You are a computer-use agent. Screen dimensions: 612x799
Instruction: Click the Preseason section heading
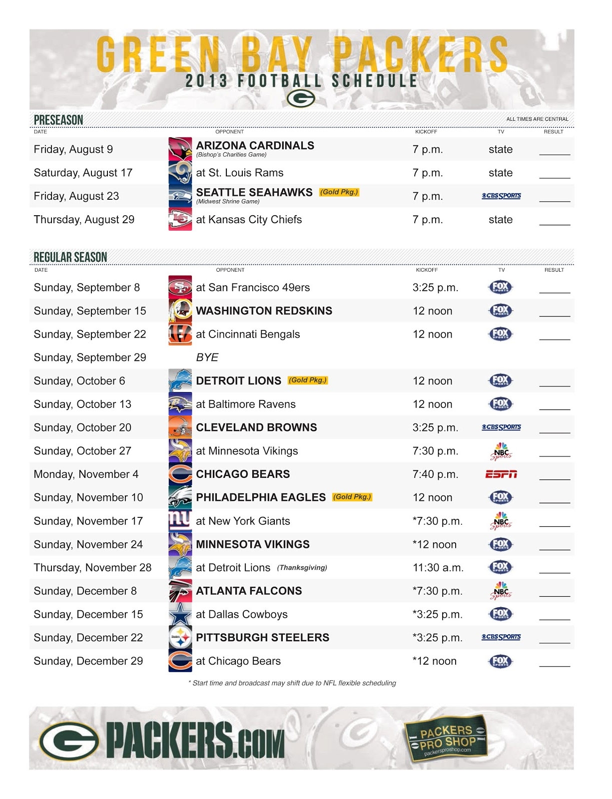click(x=58, y=120)
